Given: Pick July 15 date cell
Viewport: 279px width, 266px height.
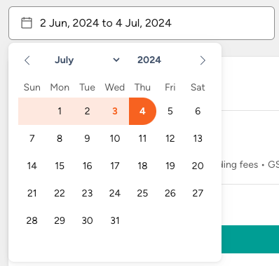Looking at the screenshot, I should (x=60, y=166).
